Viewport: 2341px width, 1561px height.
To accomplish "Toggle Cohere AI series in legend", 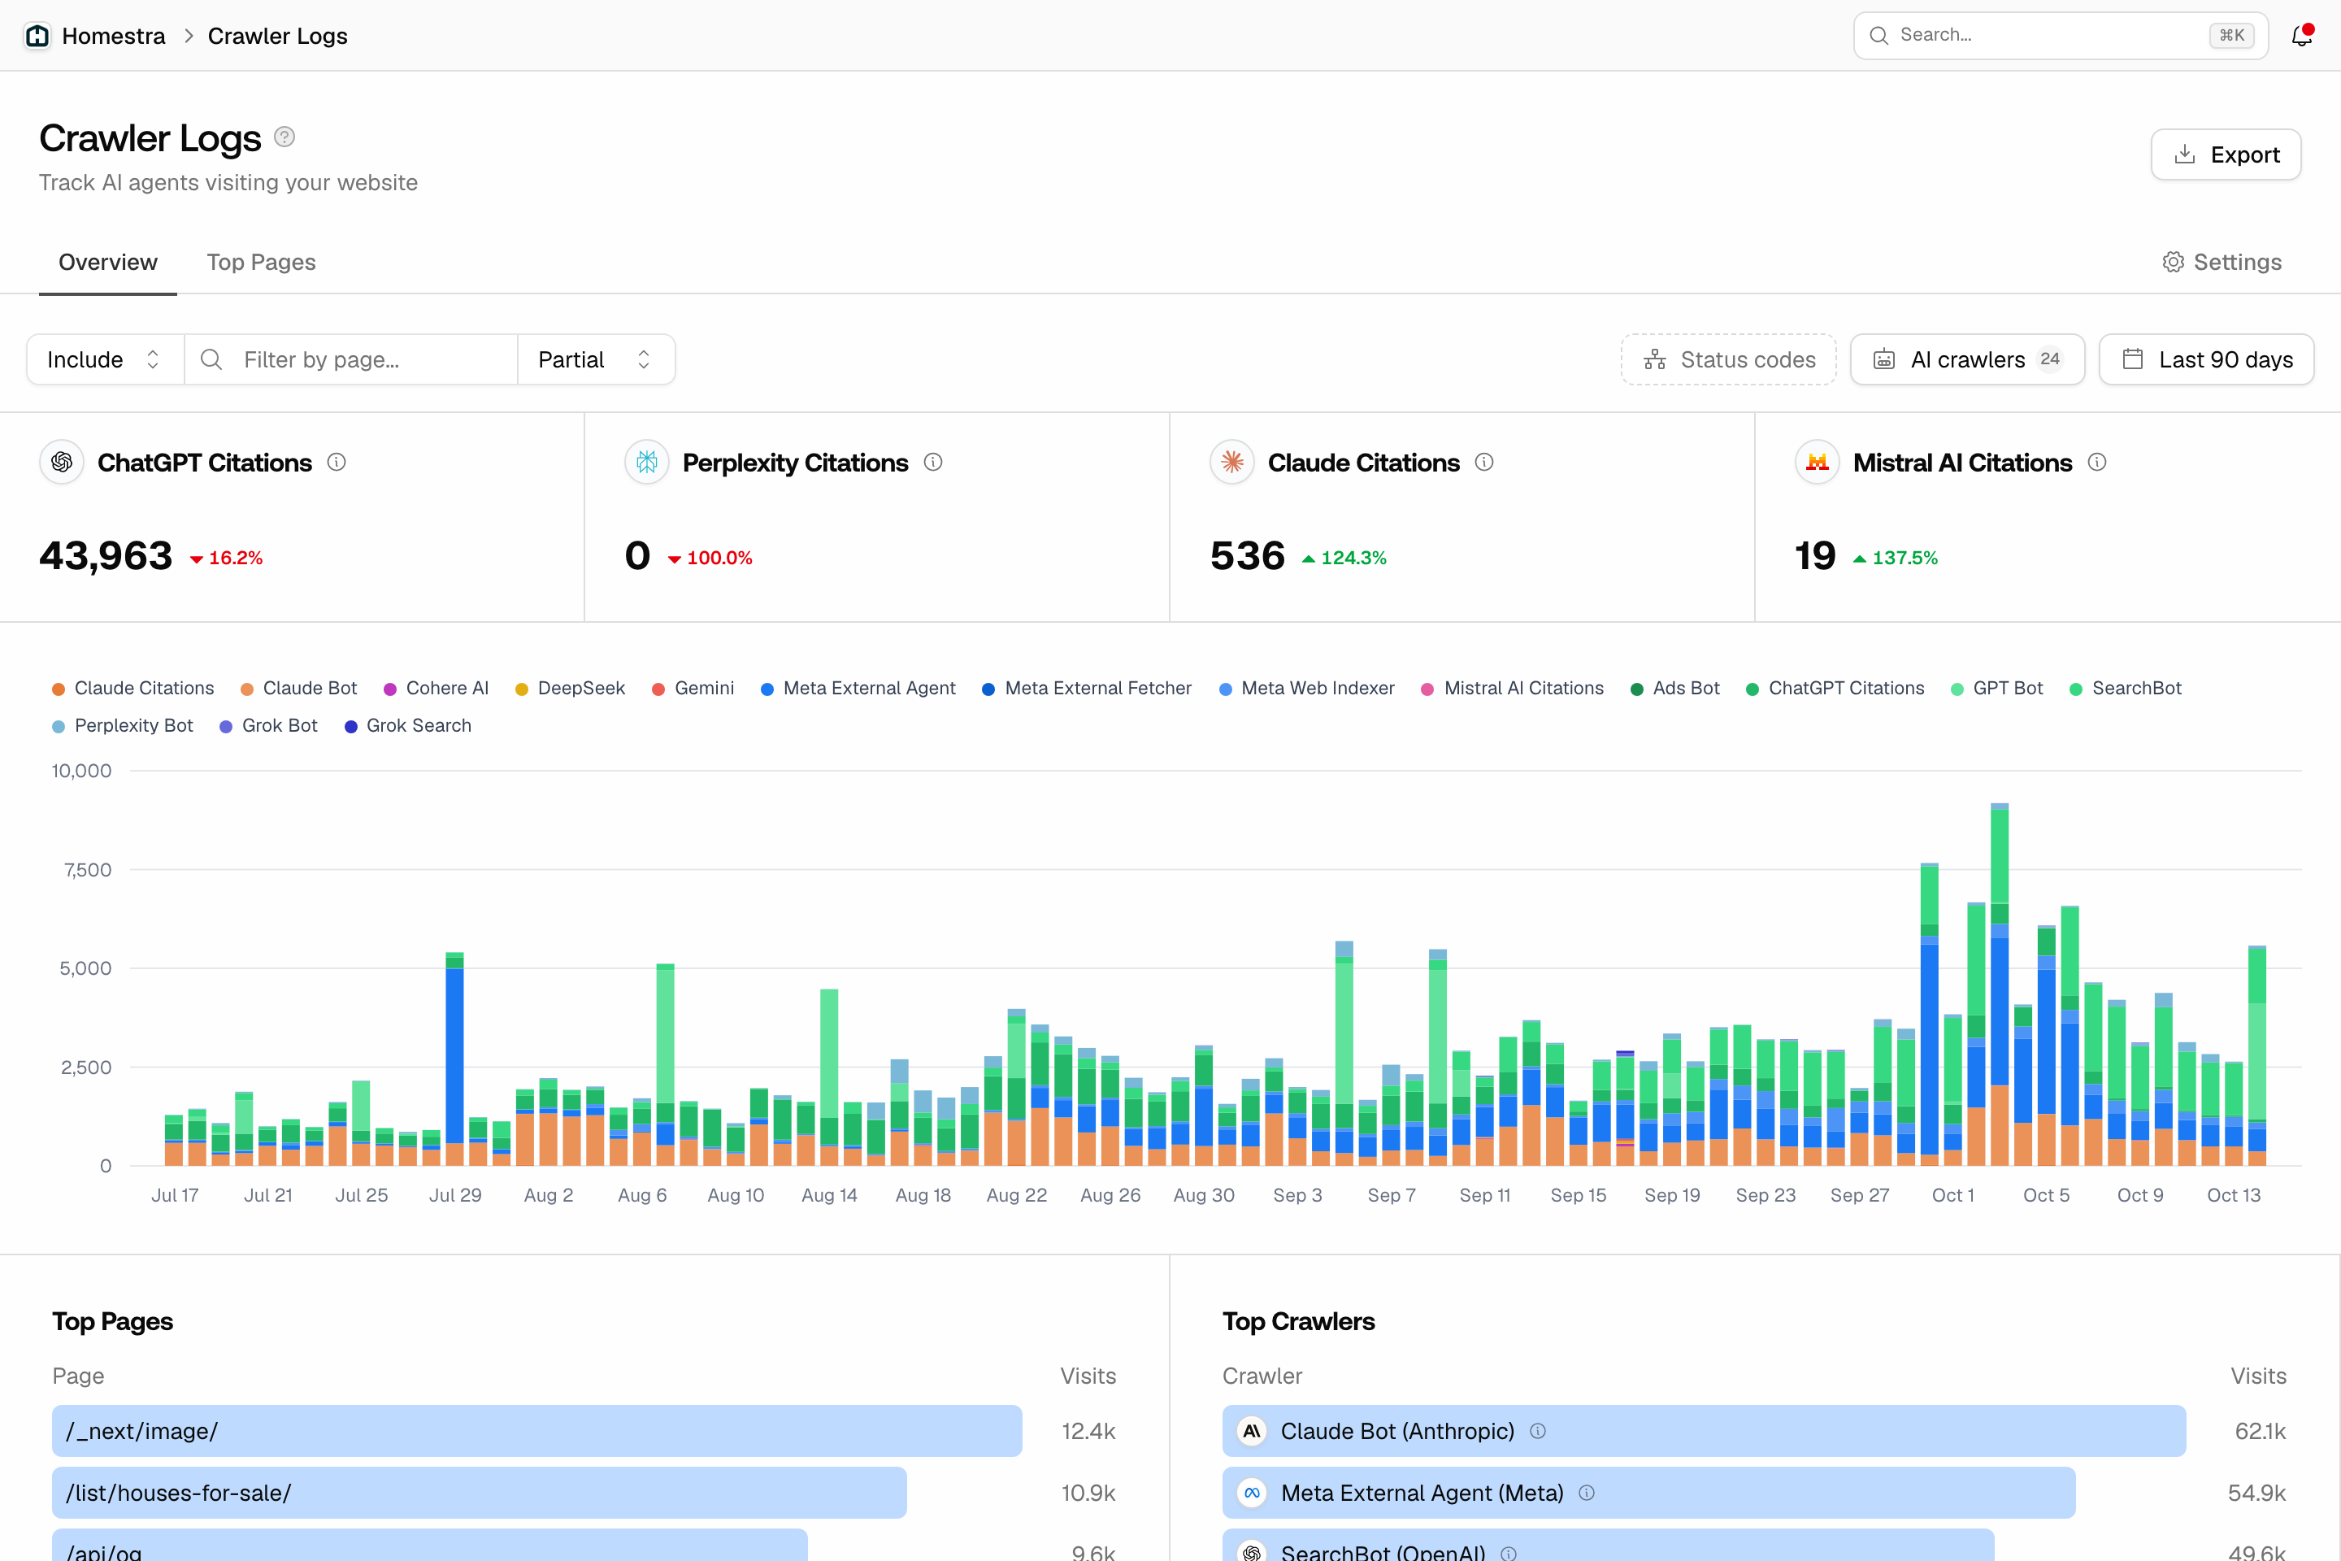I will click(x=436, y=688).
